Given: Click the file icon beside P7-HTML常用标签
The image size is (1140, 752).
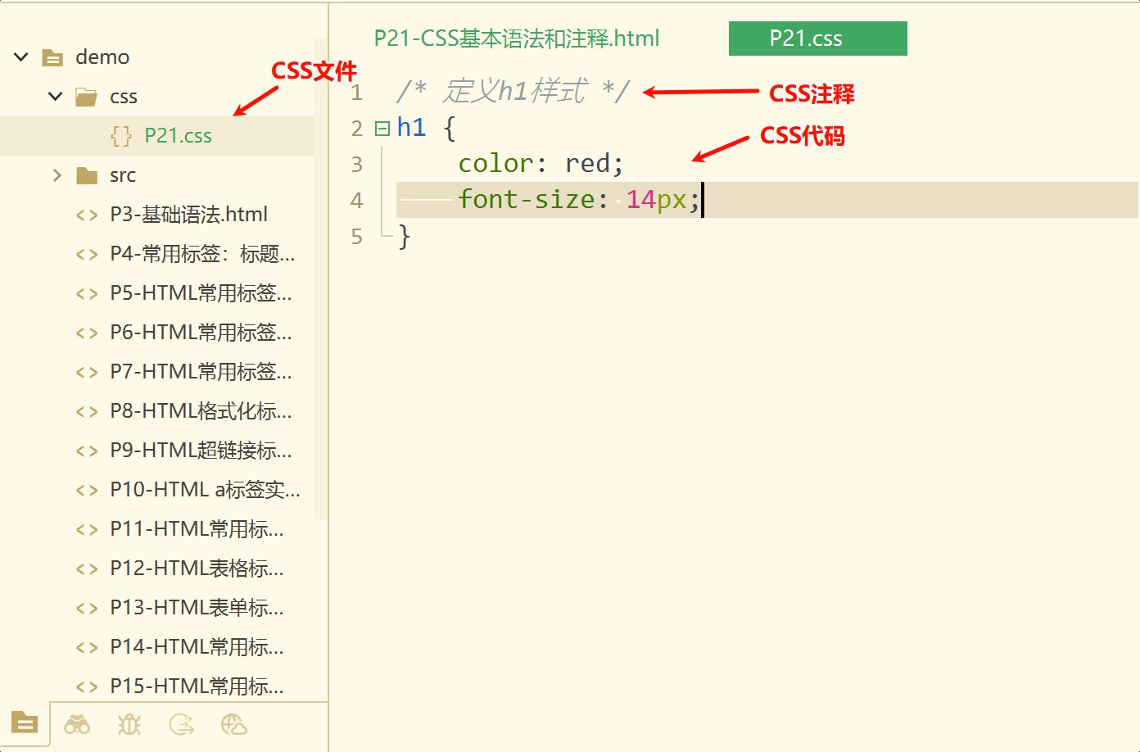Looking at the screenshot, I should coord(86,372).
